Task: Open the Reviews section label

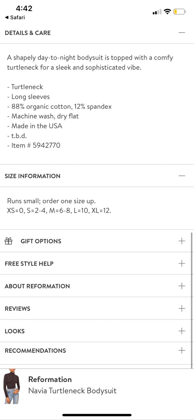Action: point(18,309)
